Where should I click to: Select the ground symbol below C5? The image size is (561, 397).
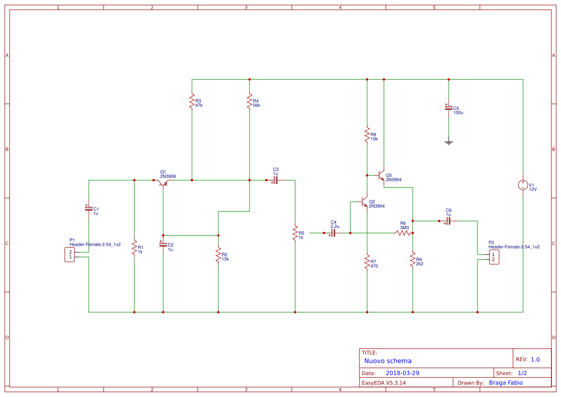click(449, 141)
